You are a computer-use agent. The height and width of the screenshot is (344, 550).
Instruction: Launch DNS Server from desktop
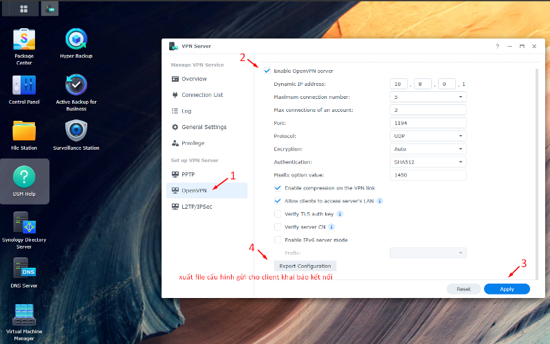[24, 268]
